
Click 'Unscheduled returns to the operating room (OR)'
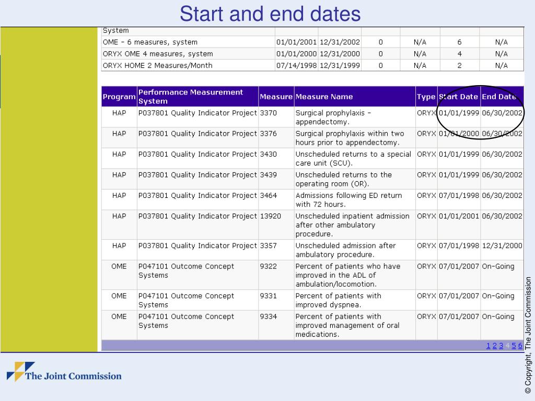(344, 180)
